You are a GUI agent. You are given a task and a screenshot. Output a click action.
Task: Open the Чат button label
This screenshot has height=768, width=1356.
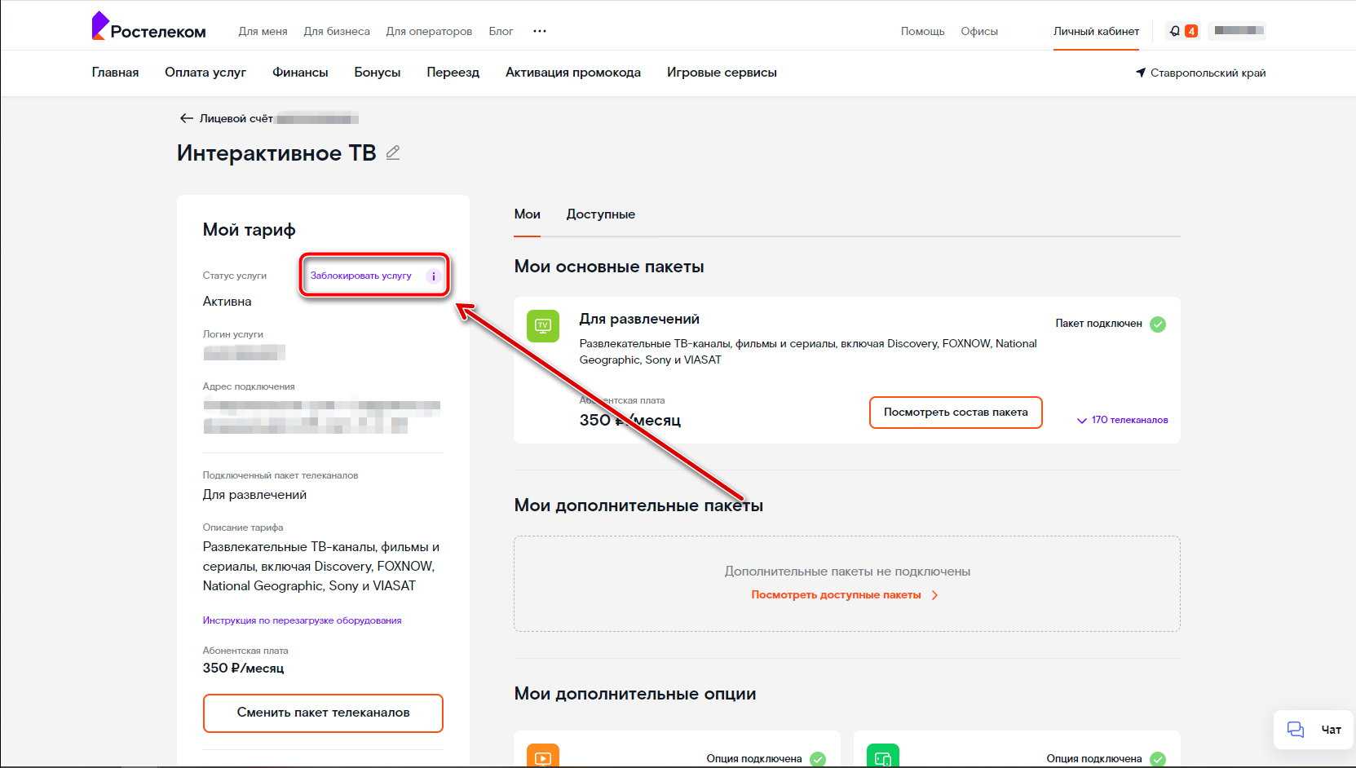(1331, 730)
